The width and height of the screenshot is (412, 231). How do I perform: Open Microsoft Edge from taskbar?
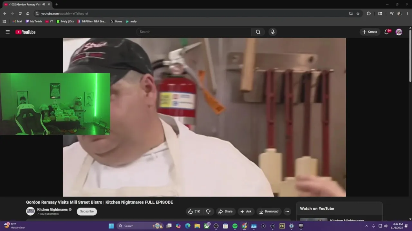pos(188,226)
